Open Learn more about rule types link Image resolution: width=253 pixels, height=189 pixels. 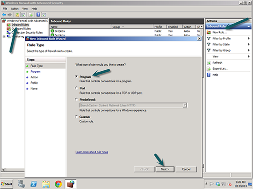click(x=92, y=152)
